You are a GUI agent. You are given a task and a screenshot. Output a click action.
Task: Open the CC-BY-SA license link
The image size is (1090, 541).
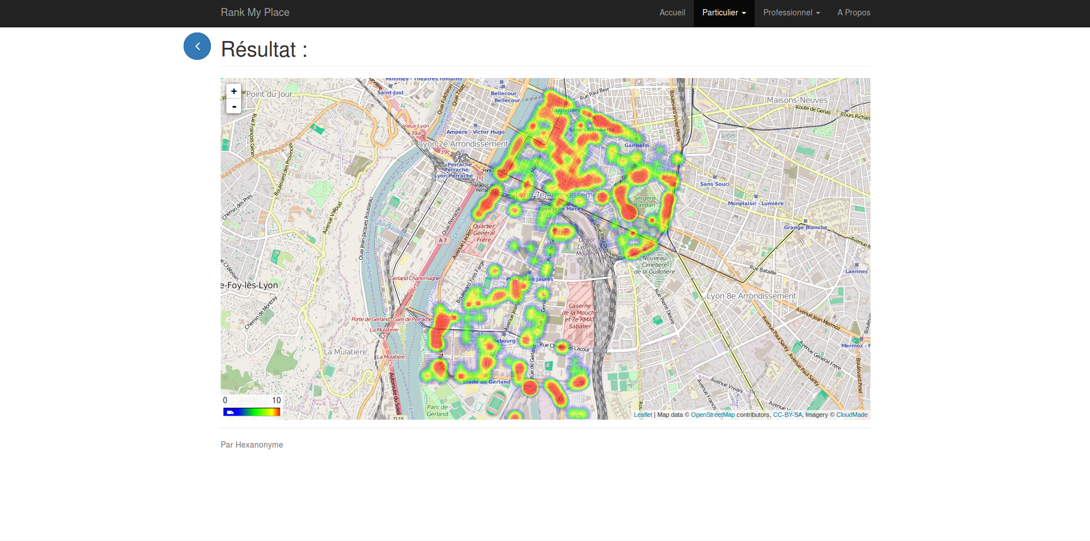(x=787, y=415)
